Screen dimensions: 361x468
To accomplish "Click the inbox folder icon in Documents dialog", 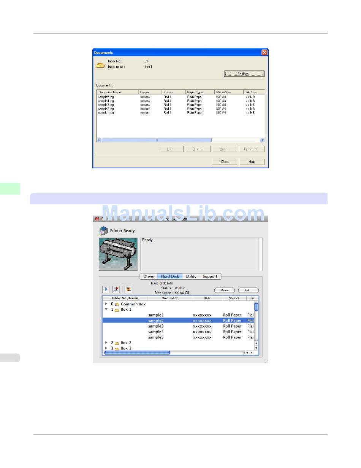I will pyautogui.click(x=100, y=65).
